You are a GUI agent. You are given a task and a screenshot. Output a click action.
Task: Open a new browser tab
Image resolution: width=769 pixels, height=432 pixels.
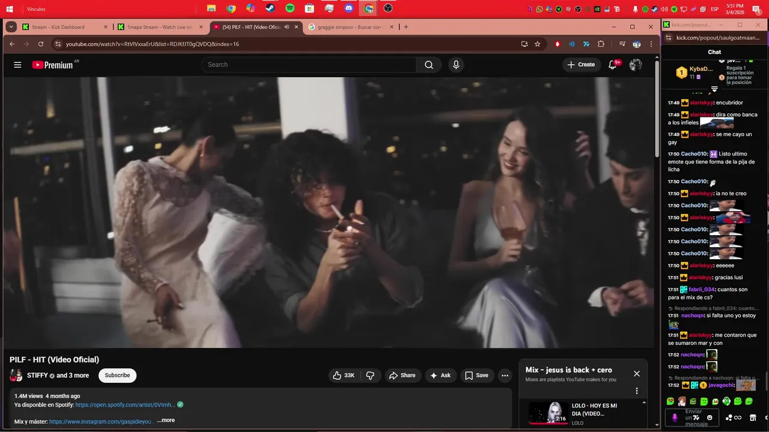[x=406, y=27]
